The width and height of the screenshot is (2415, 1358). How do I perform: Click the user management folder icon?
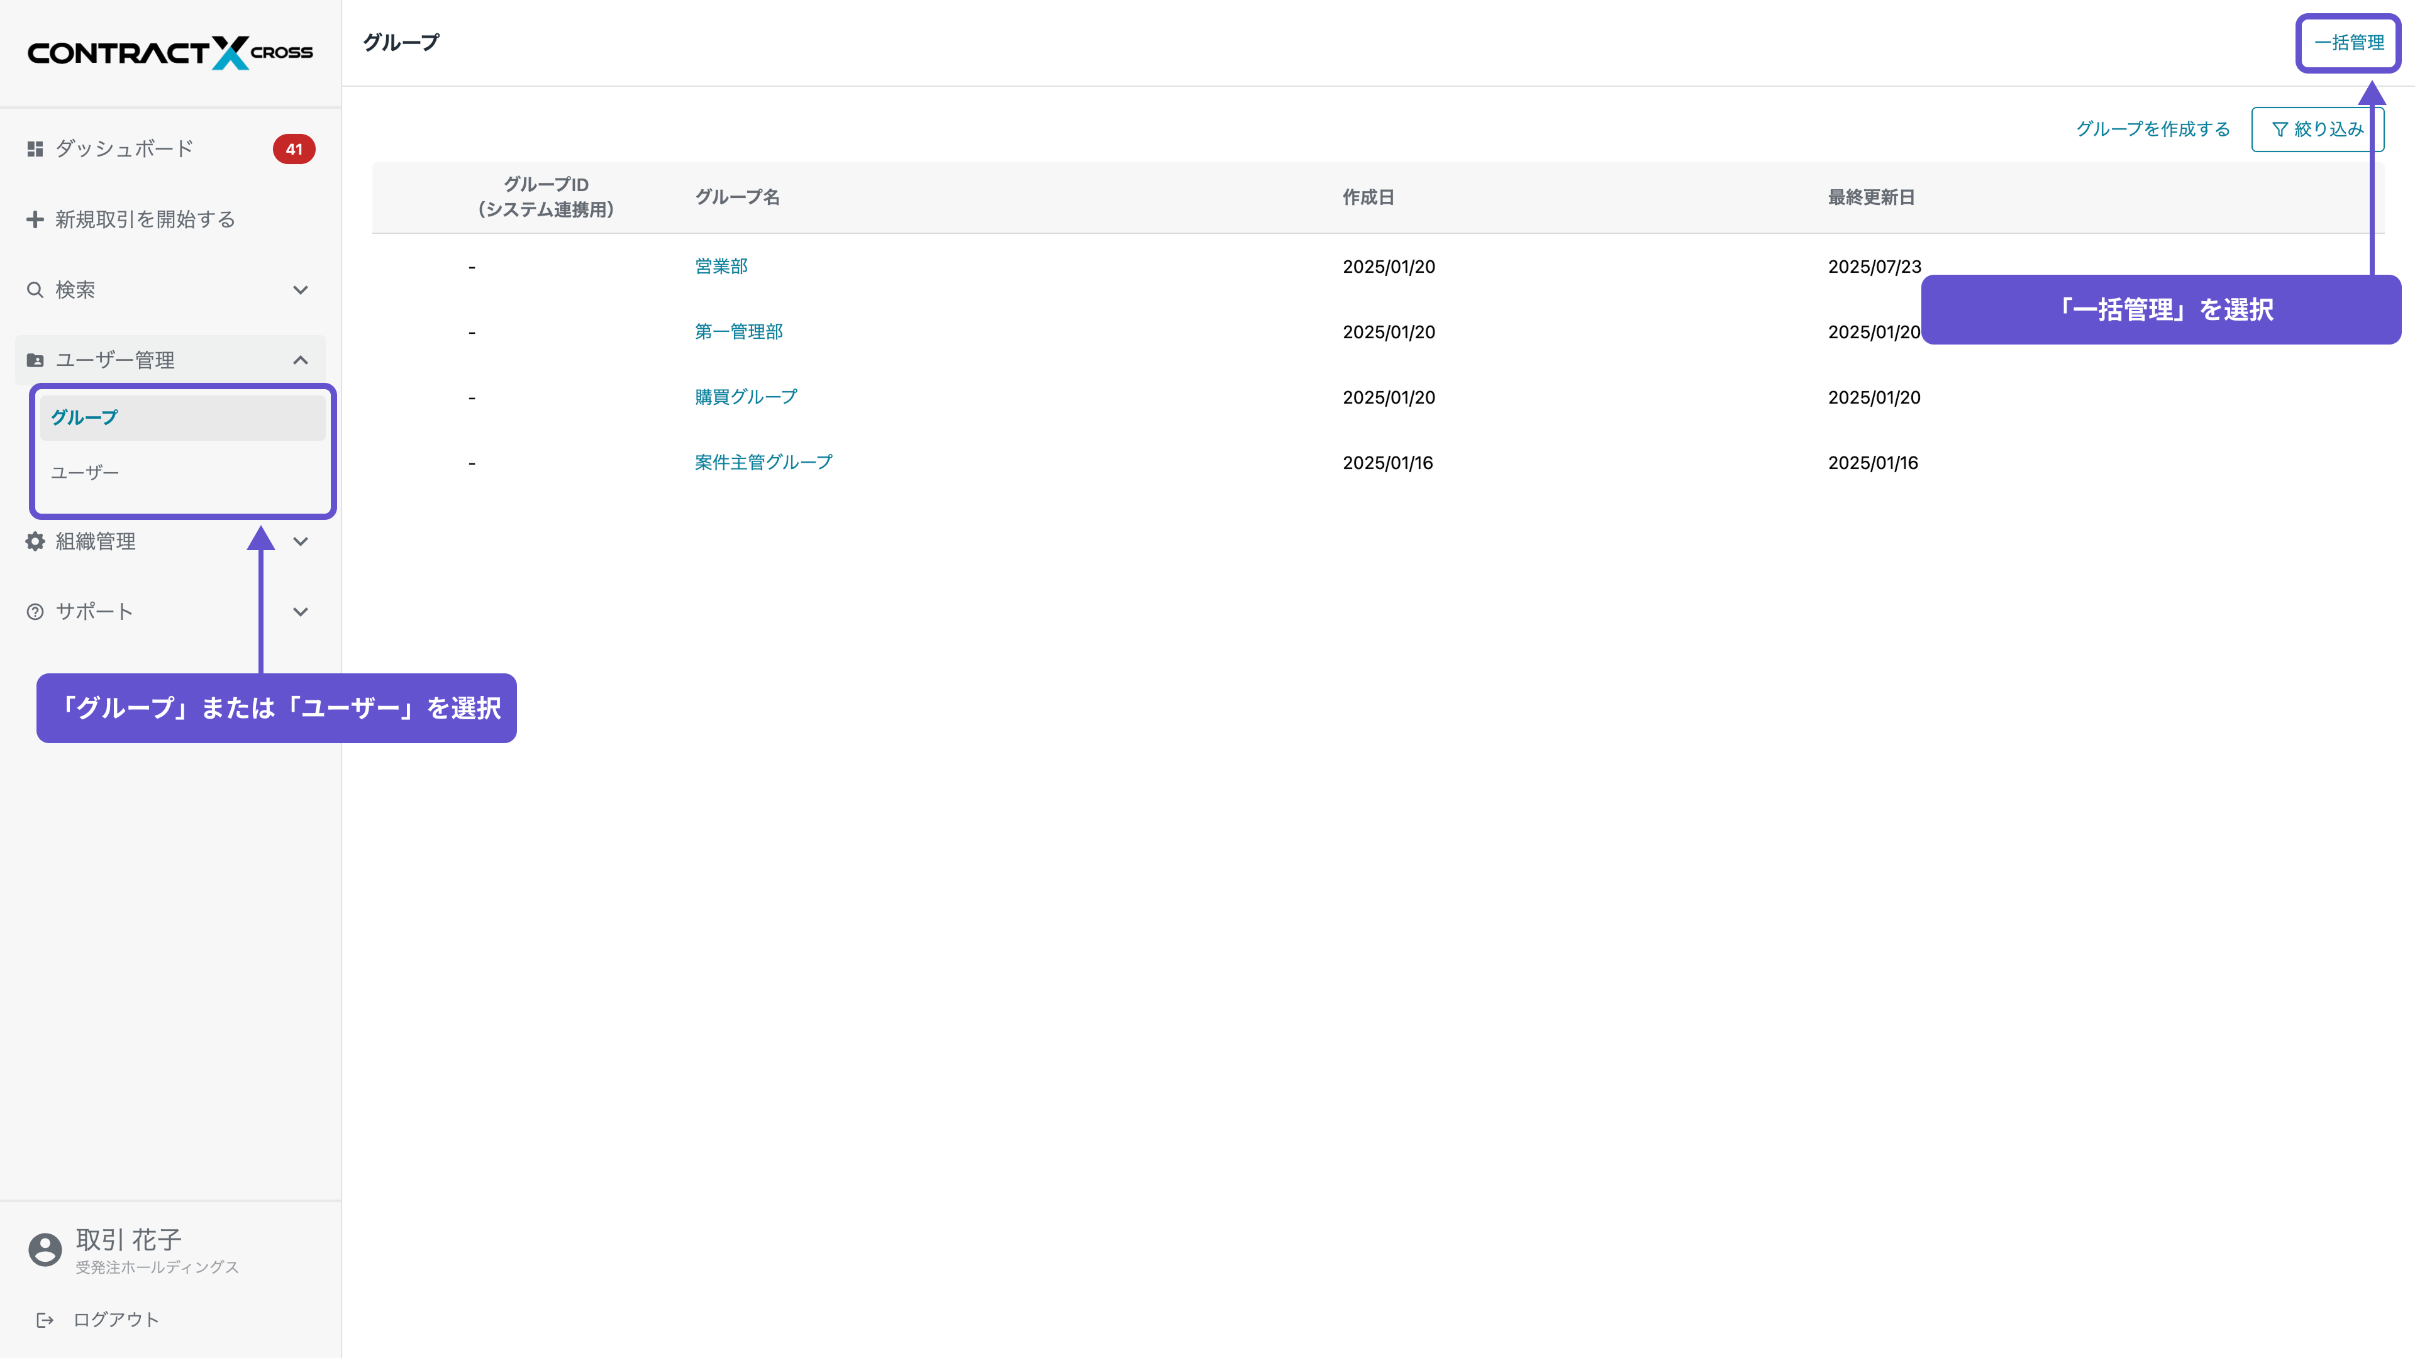tap(35, 360)
